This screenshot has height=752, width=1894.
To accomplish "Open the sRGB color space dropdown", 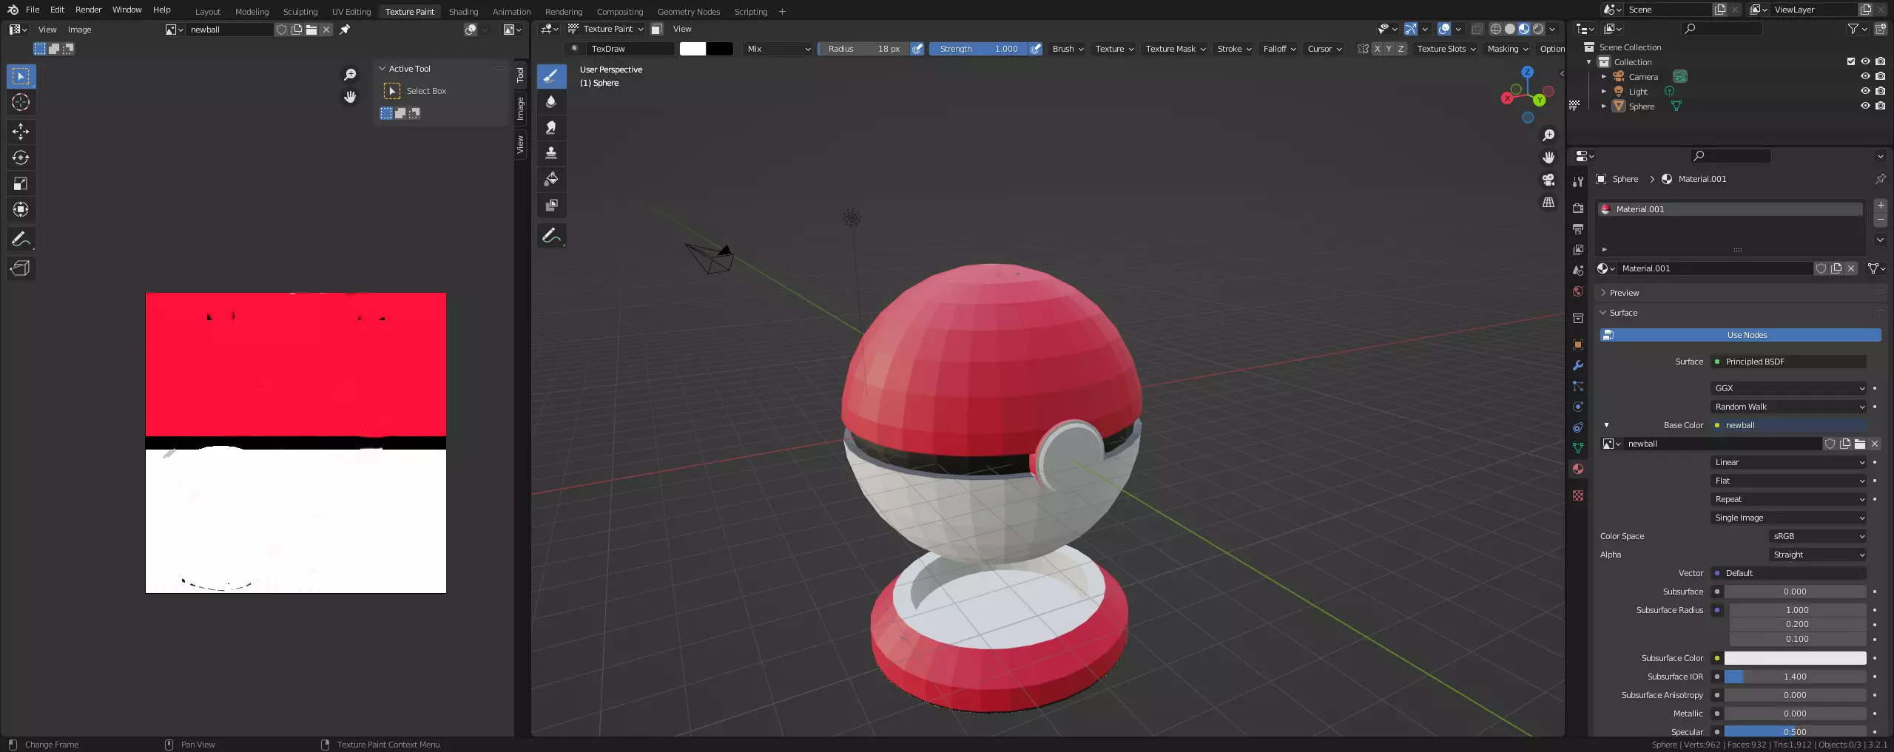I will (1818, 536).
